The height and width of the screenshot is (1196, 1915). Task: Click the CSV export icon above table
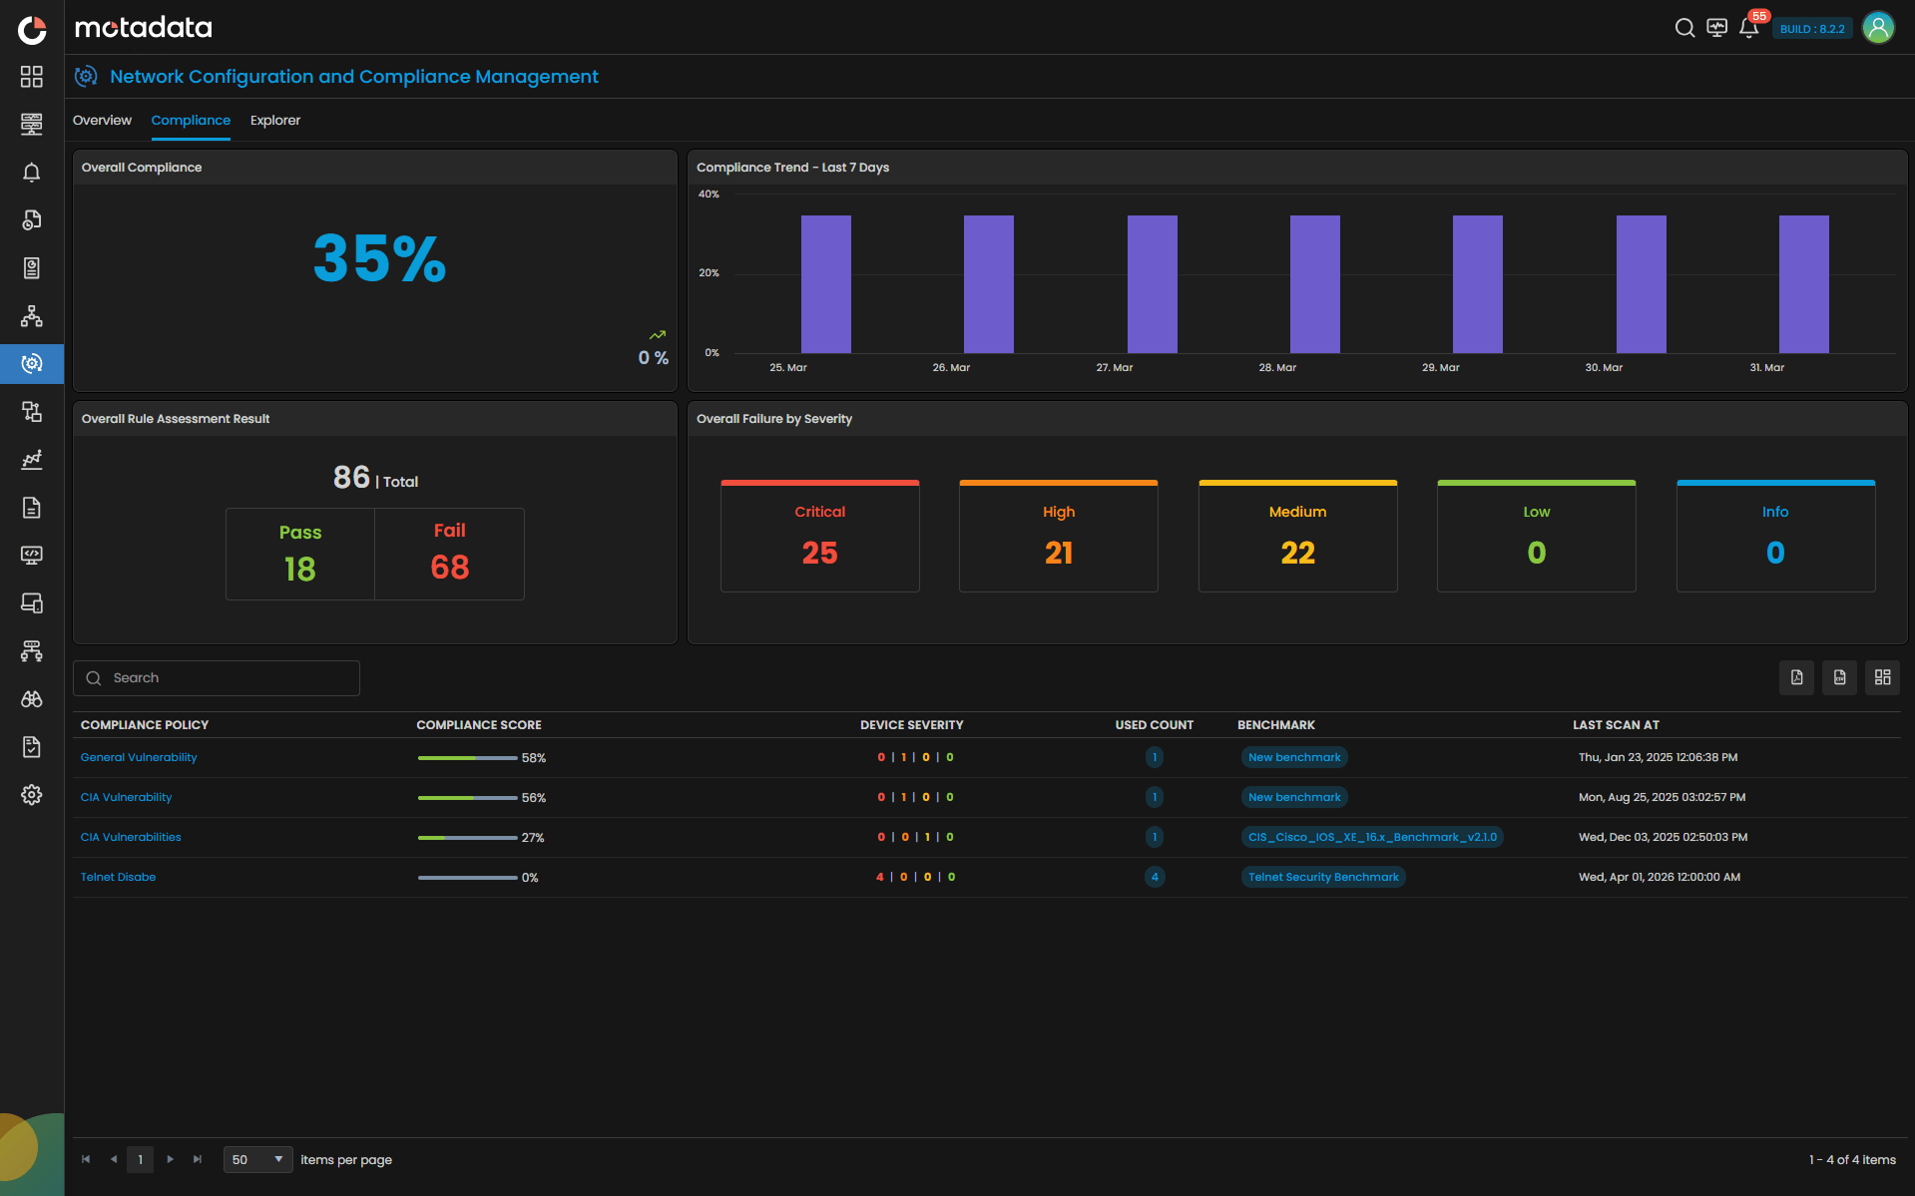coord(1839,677)
